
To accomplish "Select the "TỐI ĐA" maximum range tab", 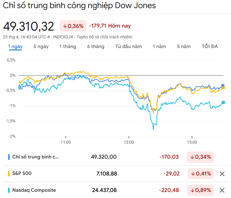I will click(210, 46).
